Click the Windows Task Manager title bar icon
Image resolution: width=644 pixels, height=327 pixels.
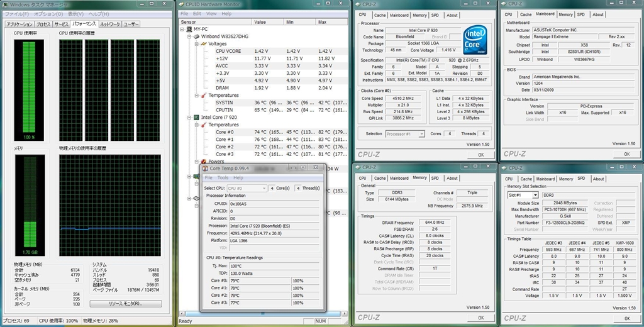5,4
